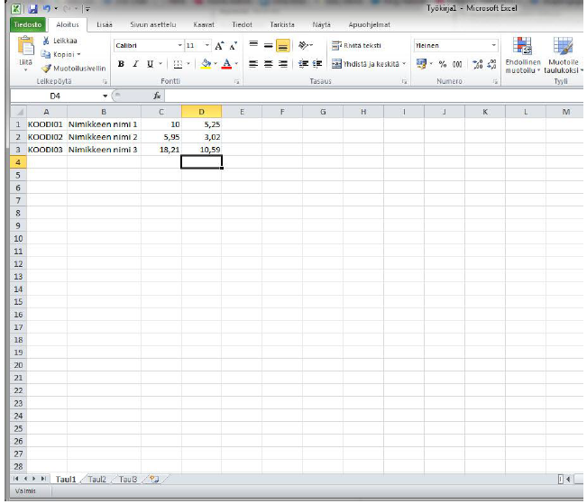587x504 pixels.
Task: Open Muotoile taulukoksi table formatting
Action: 563,55
